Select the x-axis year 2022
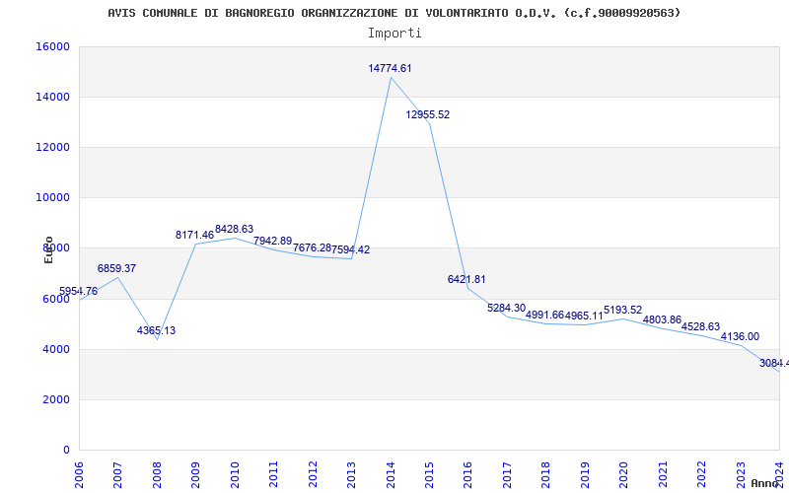The width and height of the screenshot is (789, 493). (x=701, y=474)
